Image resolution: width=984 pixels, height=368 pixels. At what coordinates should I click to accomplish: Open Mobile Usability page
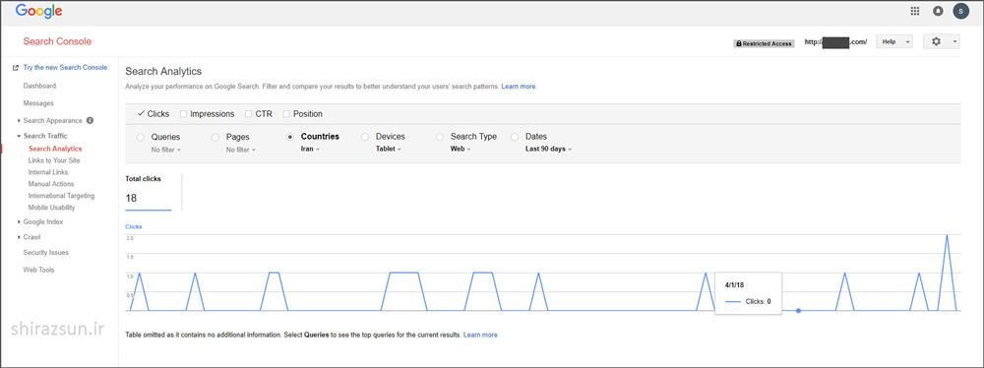click(51, 208)
